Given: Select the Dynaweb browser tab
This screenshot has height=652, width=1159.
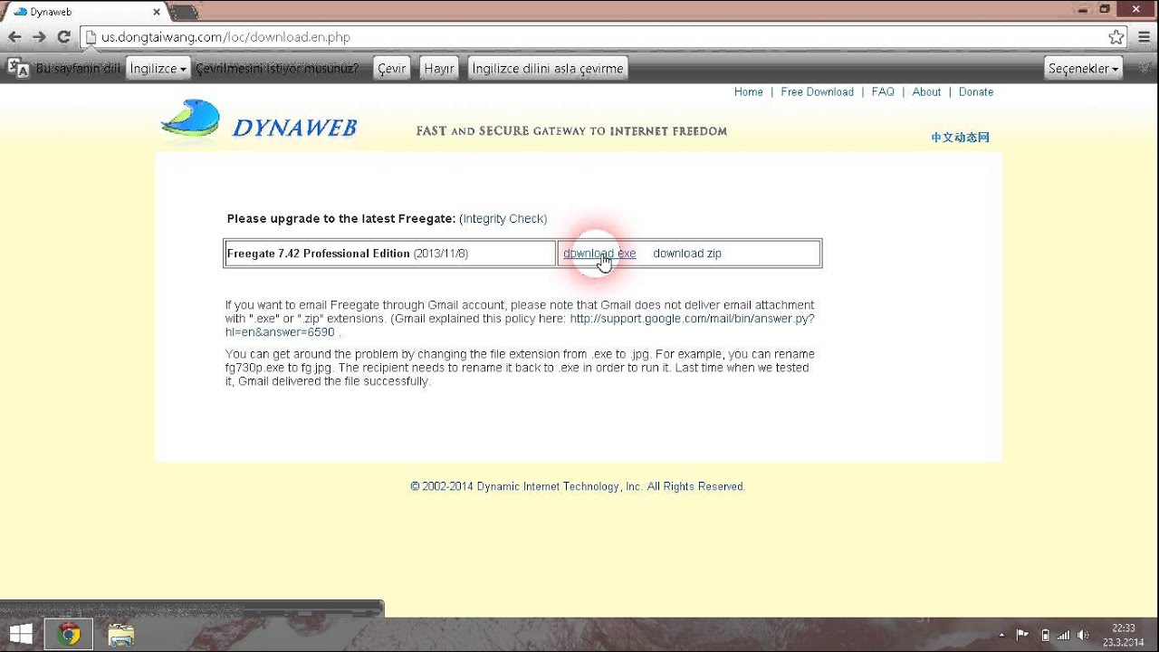Looking at the screenshot, I should pos(86,12).
